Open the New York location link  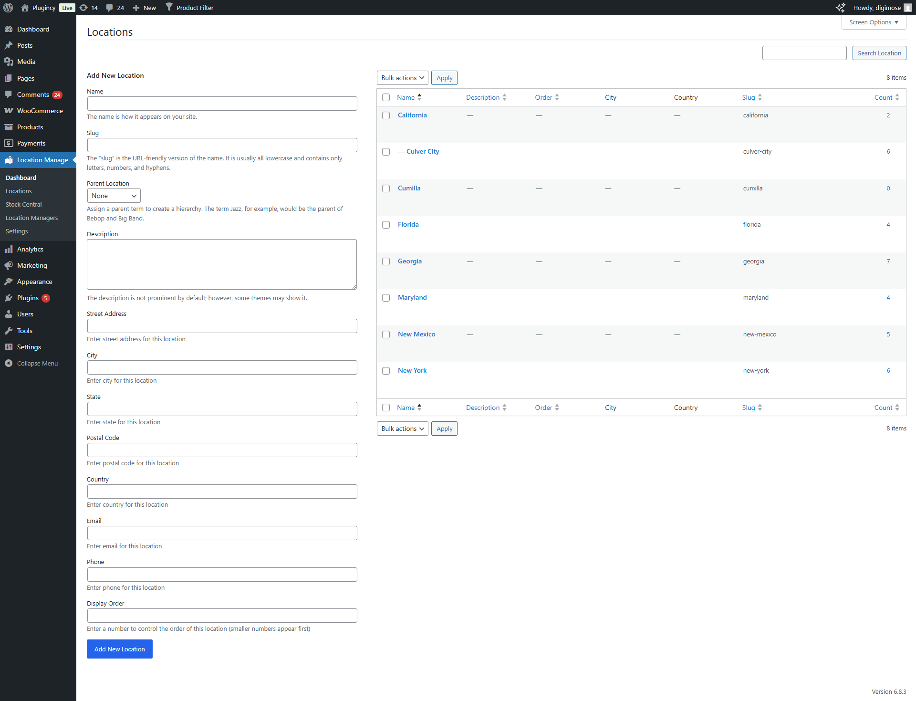412,370
